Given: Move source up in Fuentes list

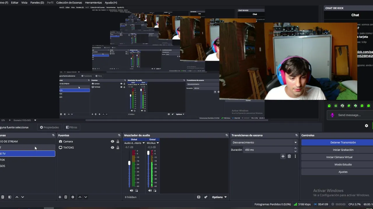Looking at the screenshot, I should click(x=80, y=197).
